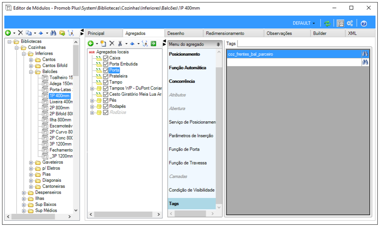Open the DEFAULT dropdown in header
Image resolution: width=379 pixels, height=226 pixels.
pos(304,23)
